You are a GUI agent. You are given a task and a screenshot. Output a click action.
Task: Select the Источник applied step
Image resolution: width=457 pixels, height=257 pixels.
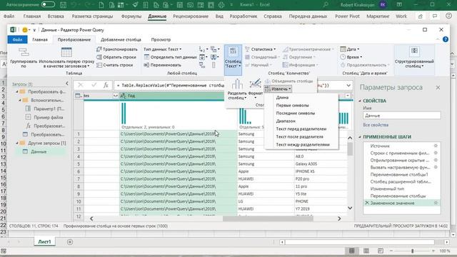point(380,146)
